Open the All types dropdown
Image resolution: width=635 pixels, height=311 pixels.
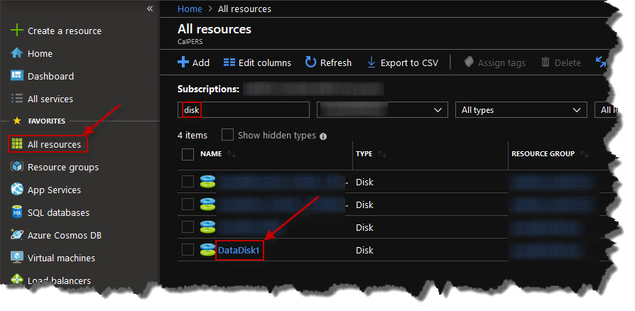[521, 110]
